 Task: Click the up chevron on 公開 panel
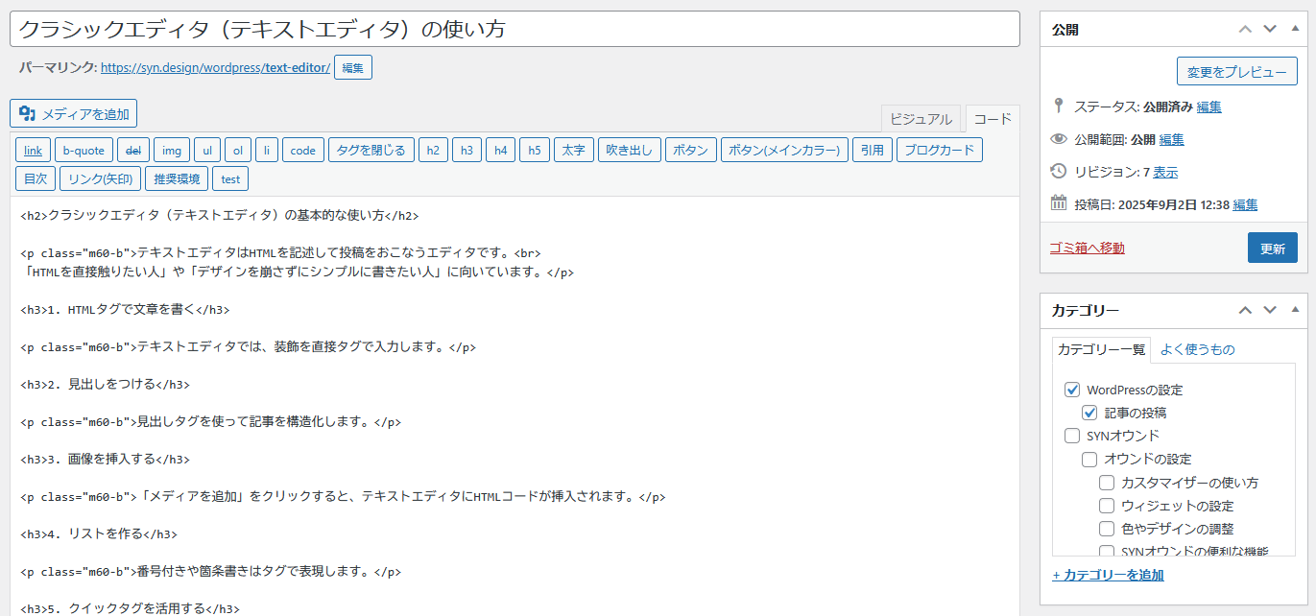click(1245, 29)
